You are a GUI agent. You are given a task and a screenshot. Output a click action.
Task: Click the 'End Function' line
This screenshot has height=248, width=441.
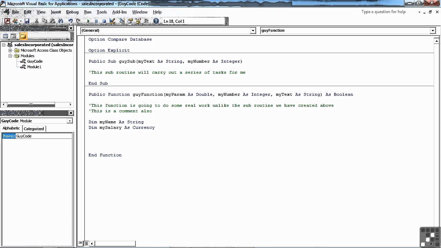[x=105, y=155]
